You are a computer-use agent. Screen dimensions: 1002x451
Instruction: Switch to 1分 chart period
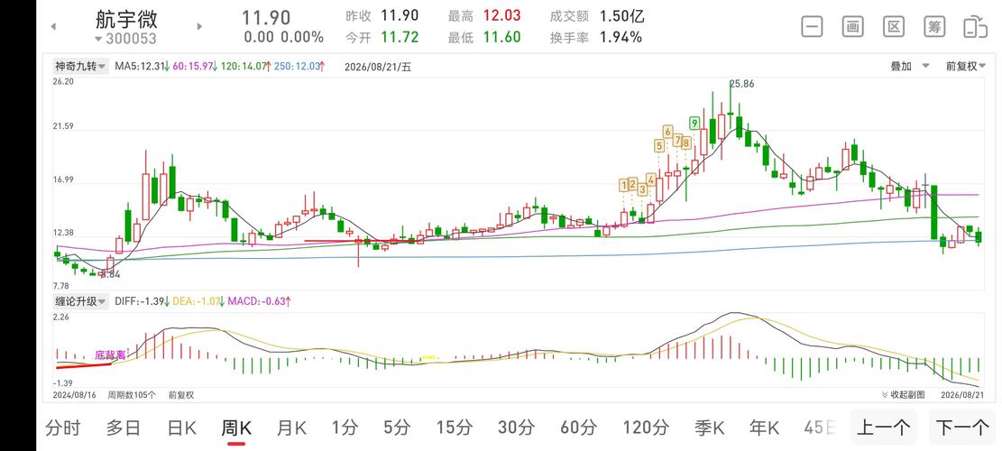tap(345, 428)
